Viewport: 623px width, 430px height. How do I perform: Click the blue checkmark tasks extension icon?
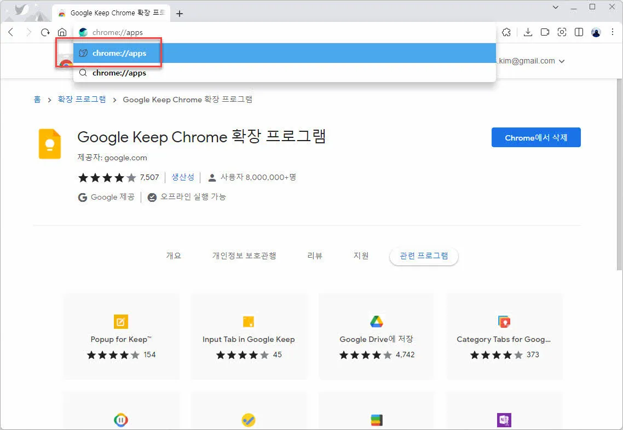point(249,420)
